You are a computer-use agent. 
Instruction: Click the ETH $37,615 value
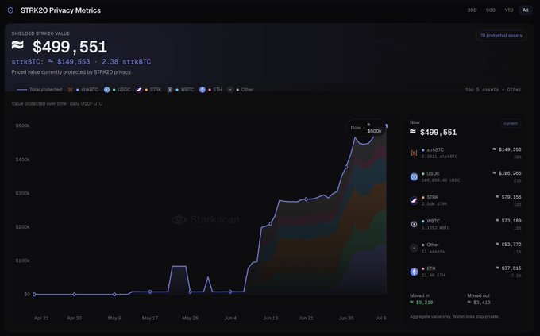[x=508, y=268]
